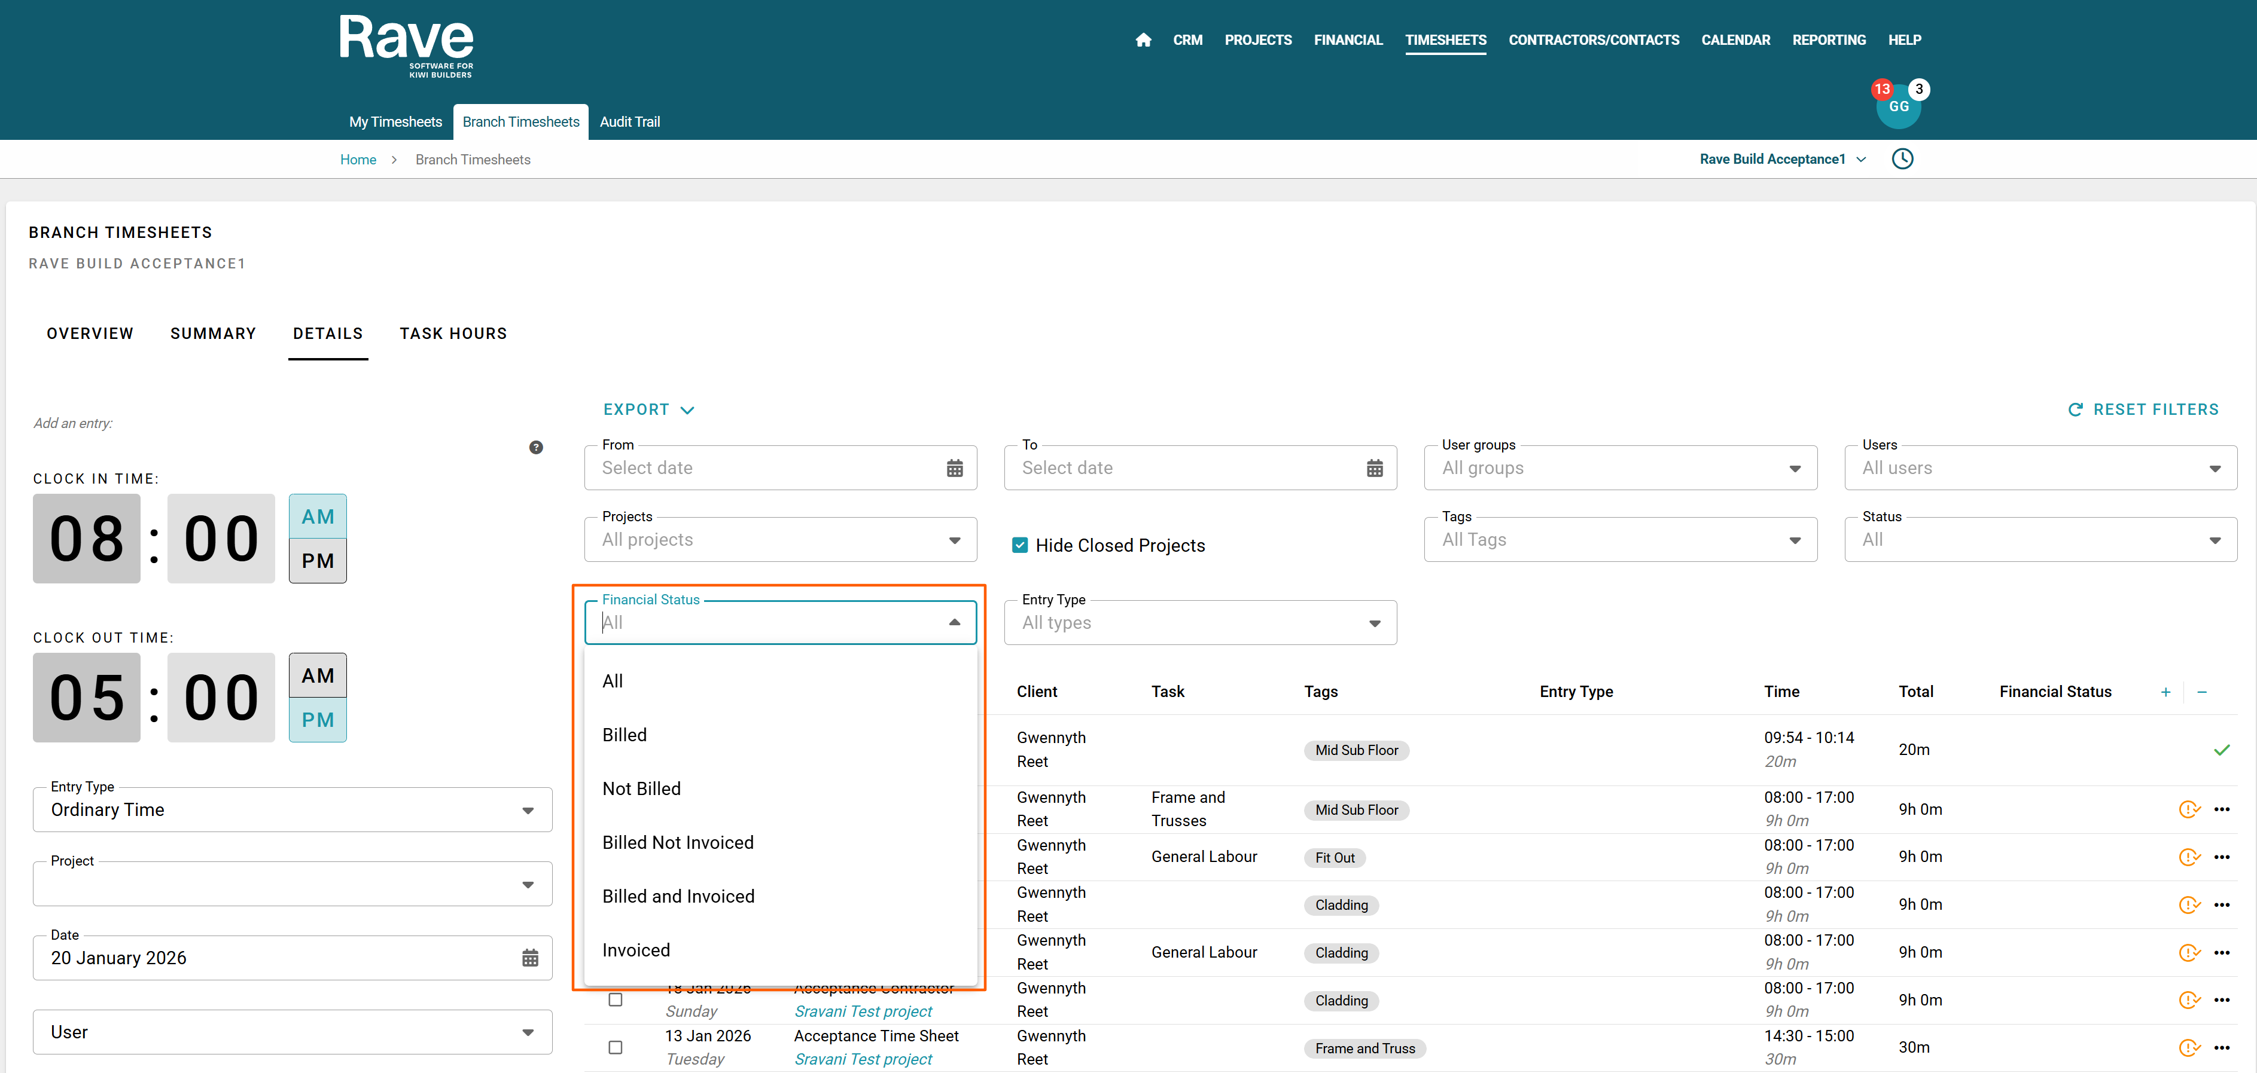Click the help question mark icon

tap(536, 447)
